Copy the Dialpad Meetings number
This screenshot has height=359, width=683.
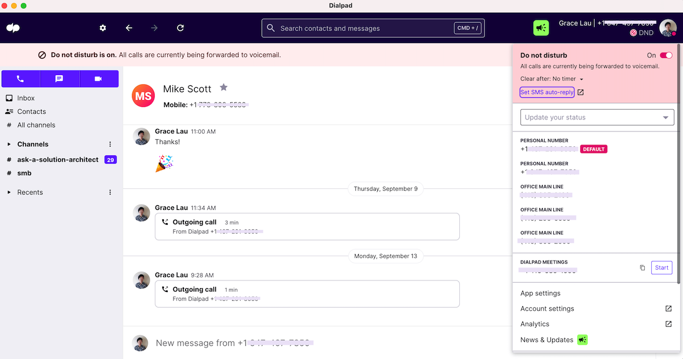coord(643,267)
